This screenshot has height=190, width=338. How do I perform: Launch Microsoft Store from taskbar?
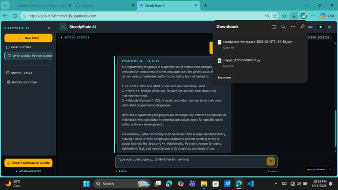point(216,184)
